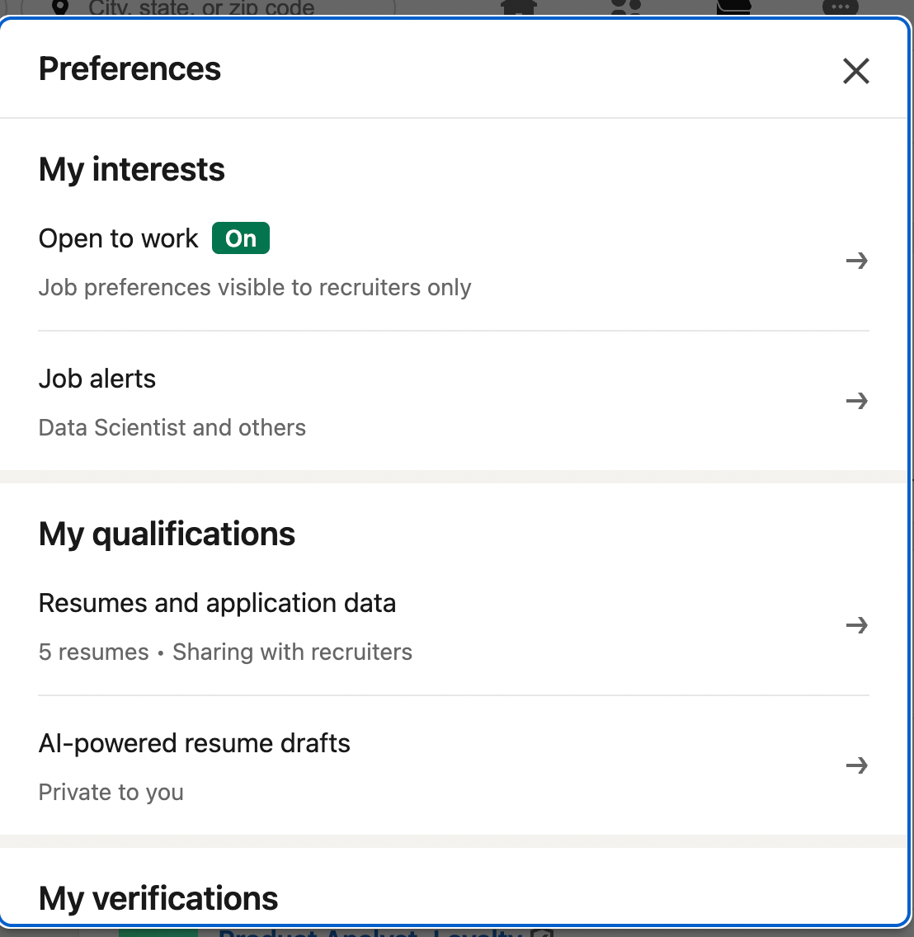The height and width of the screenshot is (937, 914).
Task: Click the Home icon in top navigation
Action: point(519,7)
